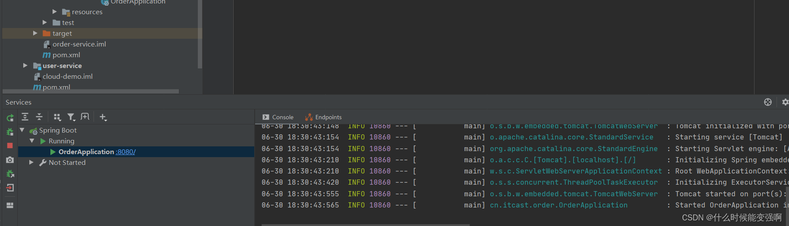Click o.s.s.concurrent.ThreadPoolTaskExecutor log entry
789x226 pixels.
tap(574, 182)
